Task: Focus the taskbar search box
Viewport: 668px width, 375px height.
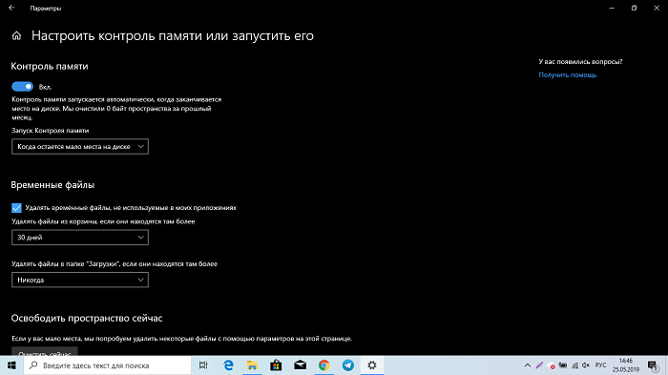Action: point(107,365)
